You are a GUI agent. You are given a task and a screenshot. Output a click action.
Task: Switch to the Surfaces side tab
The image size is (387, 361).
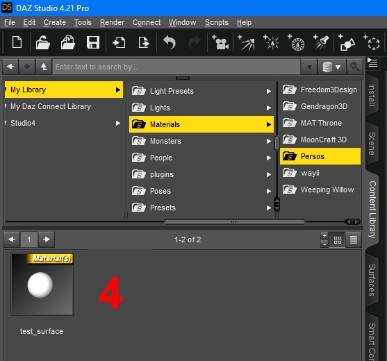372,280
